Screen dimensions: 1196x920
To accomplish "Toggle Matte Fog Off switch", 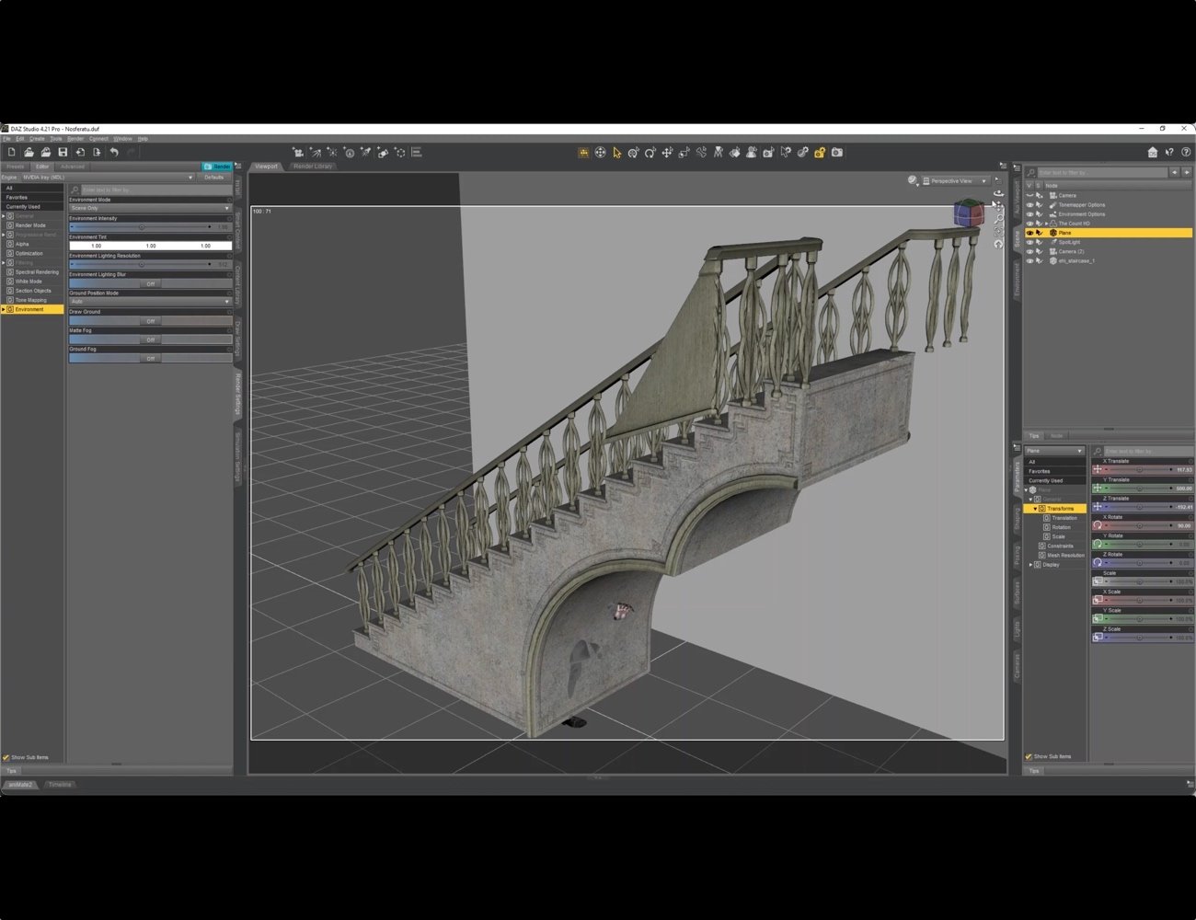I will 150,339.
